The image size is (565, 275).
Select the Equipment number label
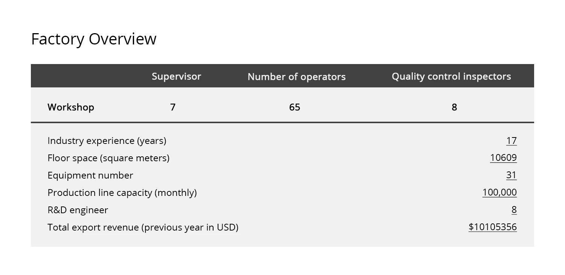click(x=90, y=176)
